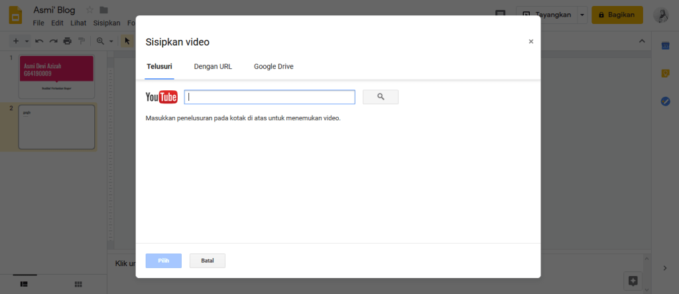The image size is (679, 294).
Task: Click the print icon in the toolbar
Action: (x=67, y=41)
